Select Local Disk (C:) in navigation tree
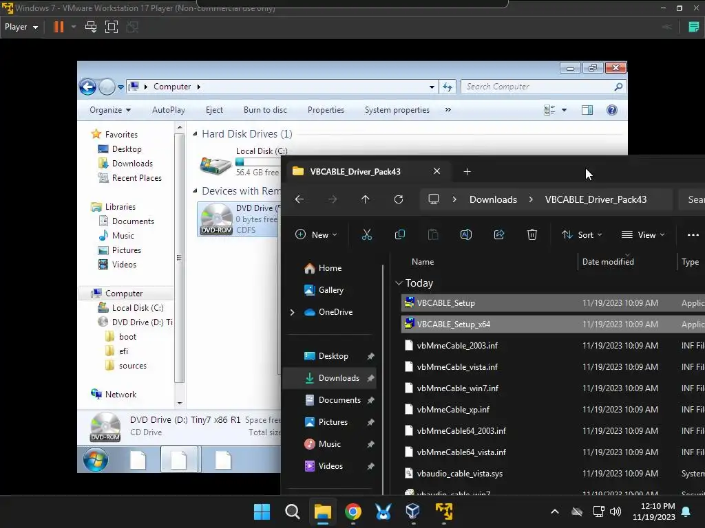Screen dimensions: 705x528 tap(137, 308)
